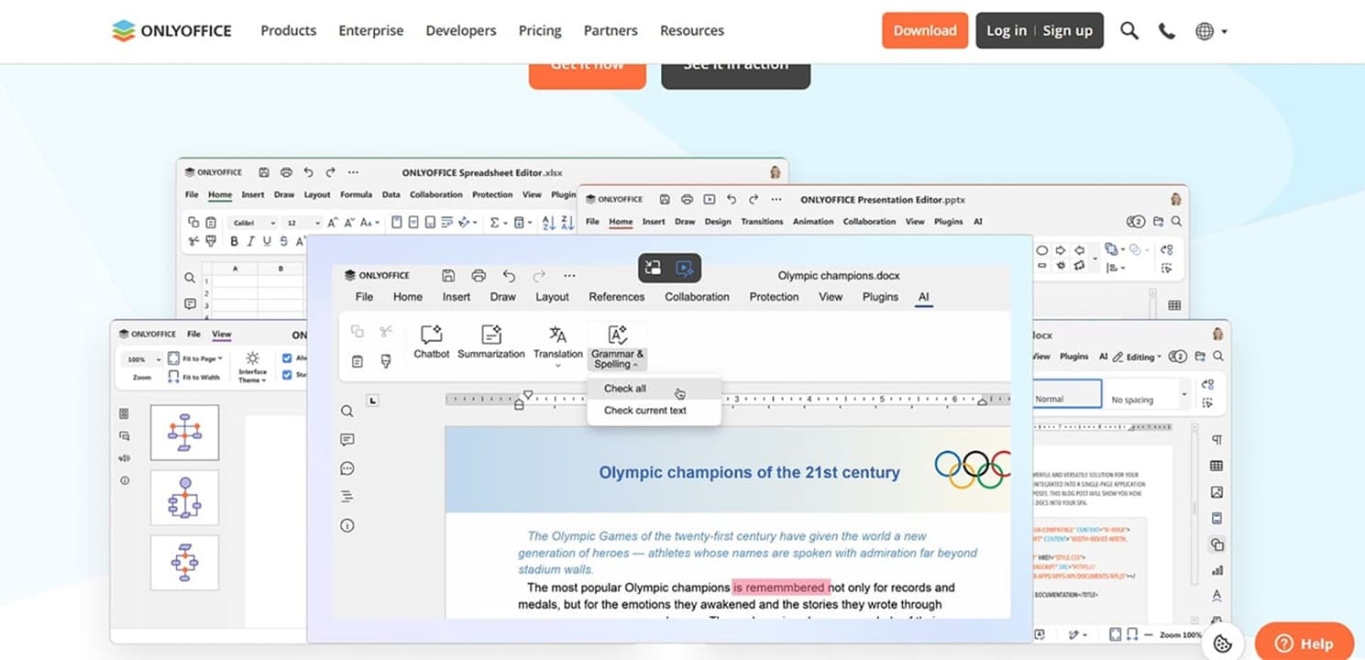This screenshot has height=660, width=1365.
Task: Click the phone contact icon in header
Action: (x=1167, y=31)
